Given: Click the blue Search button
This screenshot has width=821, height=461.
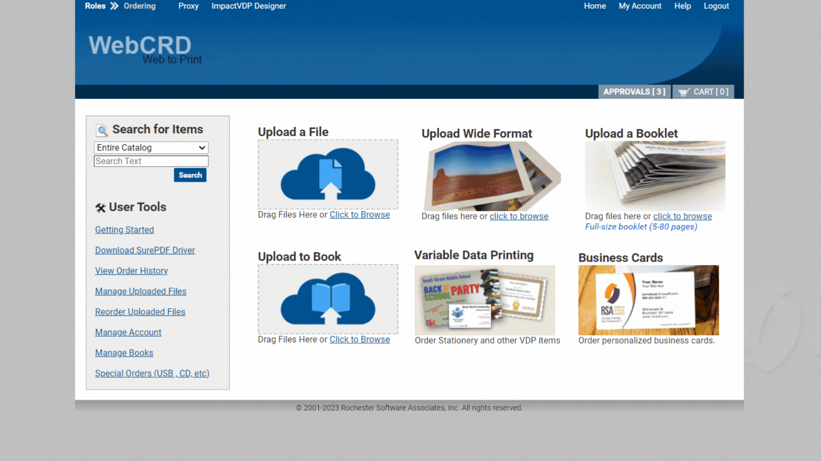Looking at the screenshot, I should [x=190, y=175].
